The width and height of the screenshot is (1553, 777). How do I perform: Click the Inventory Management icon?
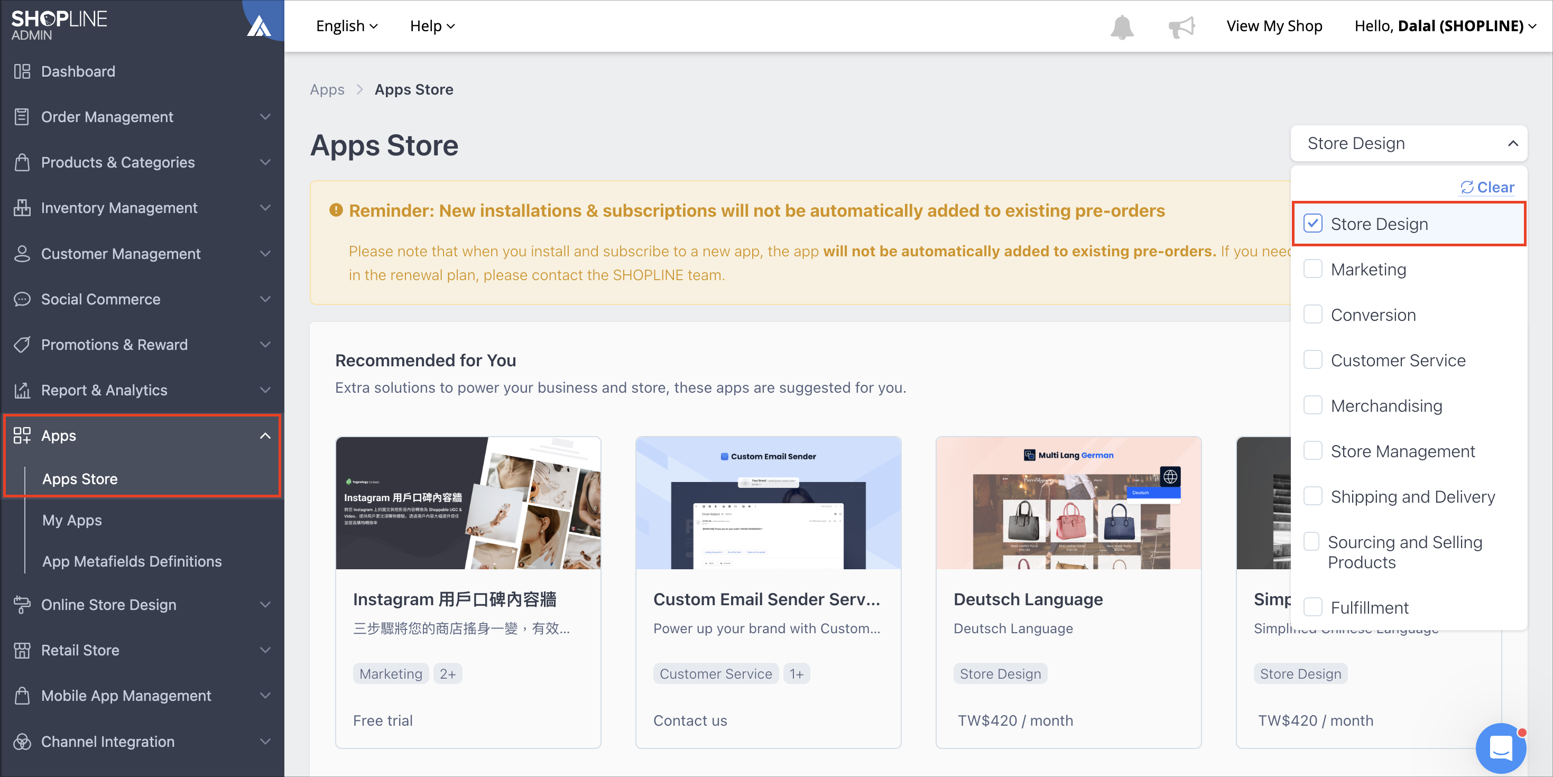point(22,208)
